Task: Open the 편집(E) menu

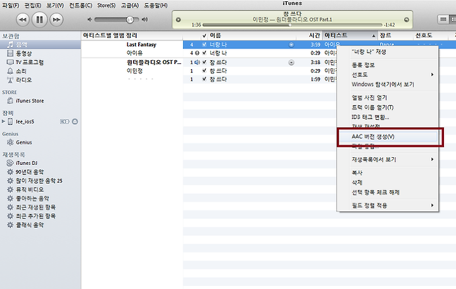Action: pos(32,6)
